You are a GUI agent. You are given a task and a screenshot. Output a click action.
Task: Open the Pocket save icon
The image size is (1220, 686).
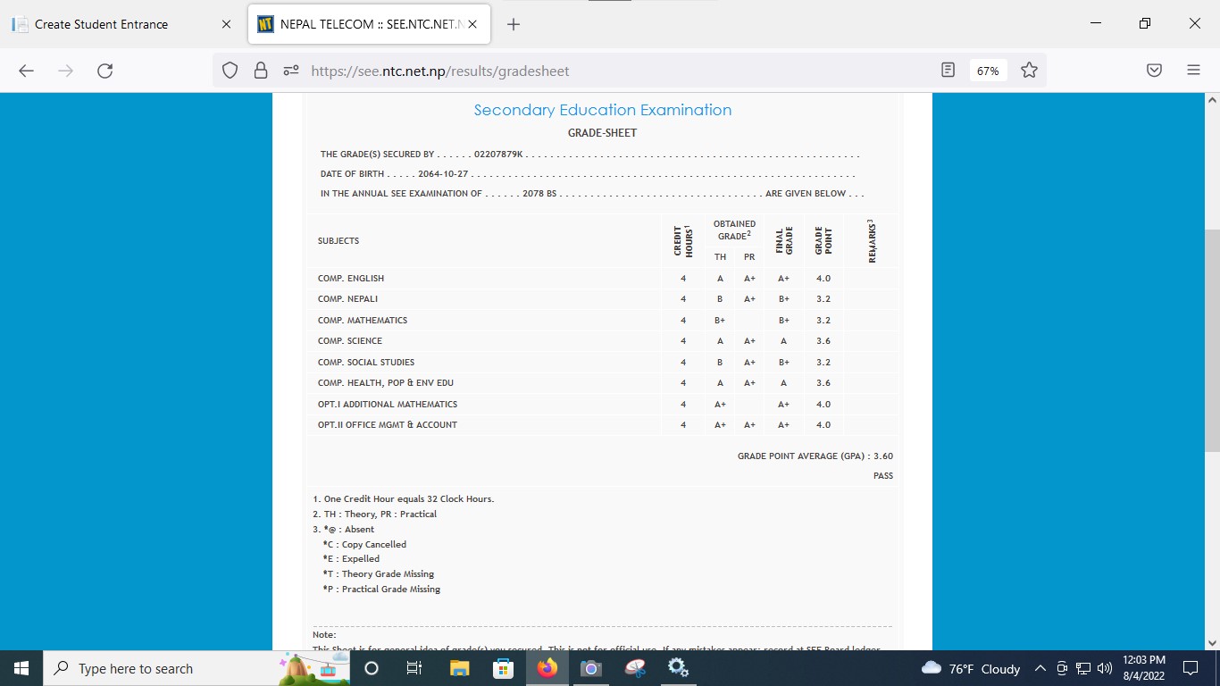[1154, 71]
